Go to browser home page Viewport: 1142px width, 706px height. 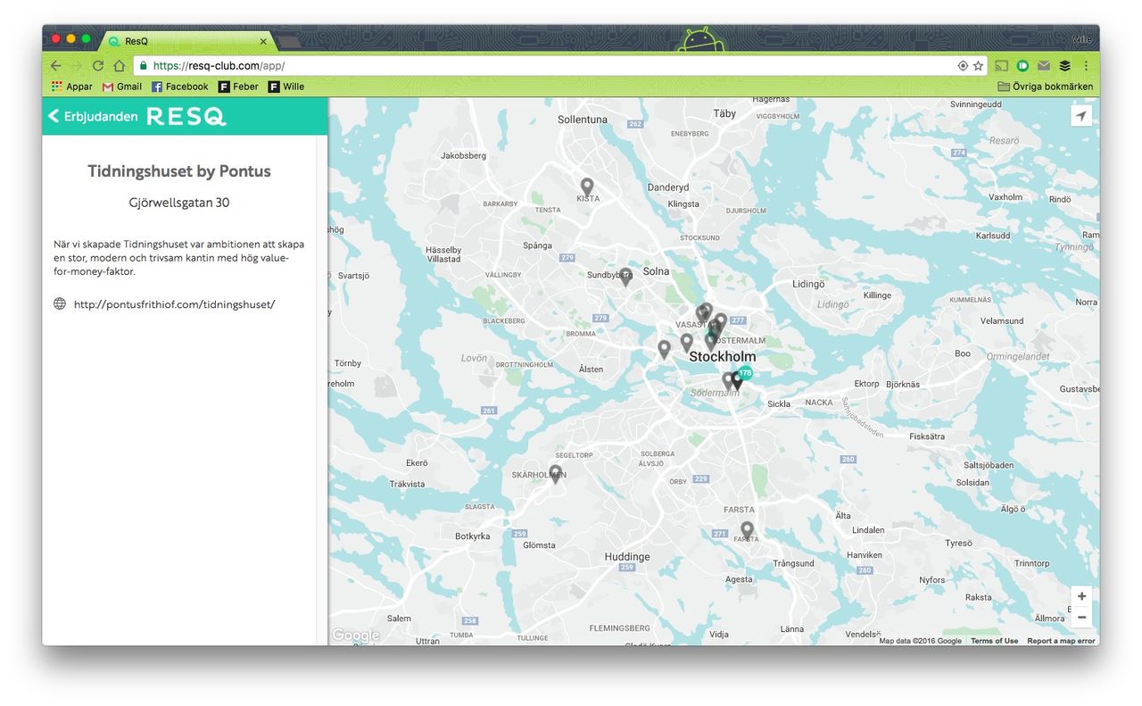tap(119, 66)
